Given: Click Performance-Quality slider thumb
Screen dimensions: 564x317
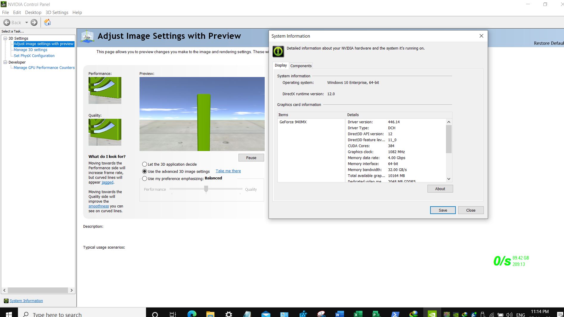Looking at the screenshot, I should (x=206, y=189).
